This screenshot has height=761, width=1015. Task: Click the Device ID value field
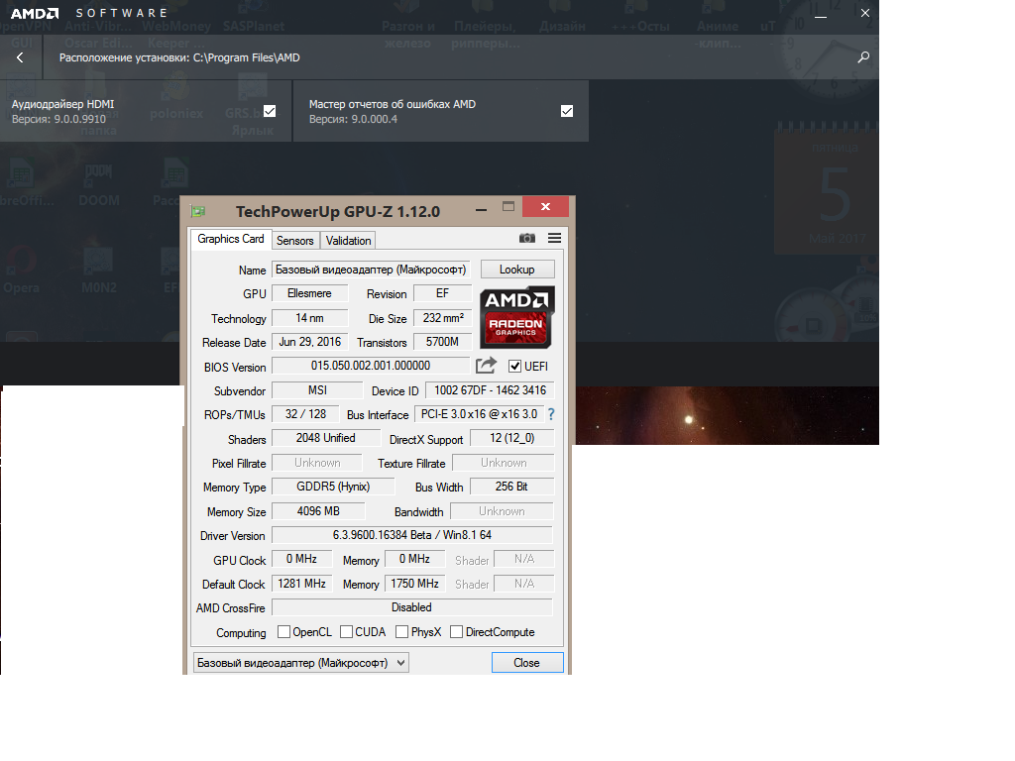click(490, 390)
